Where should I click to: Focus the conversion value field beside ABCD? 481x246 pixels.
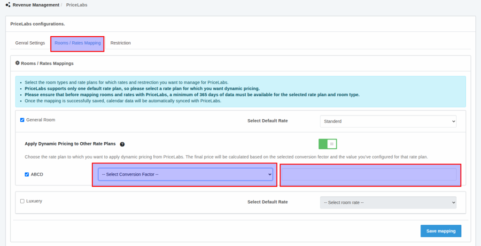pyautogui.click(x=369, y=174)
